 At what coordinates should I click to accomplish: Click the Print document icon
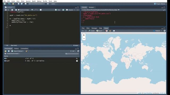click(25, 4)
